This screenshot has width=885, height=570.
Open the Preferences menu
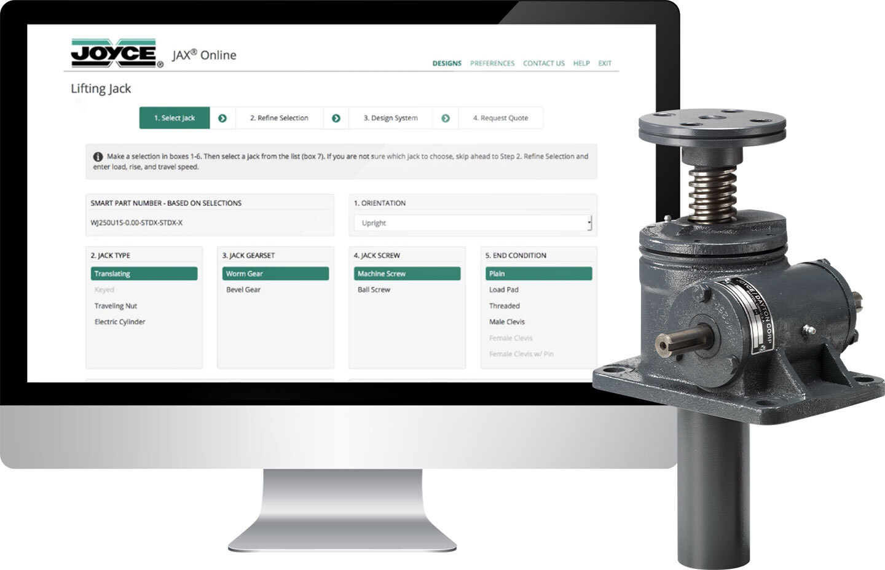pos(492,63)
